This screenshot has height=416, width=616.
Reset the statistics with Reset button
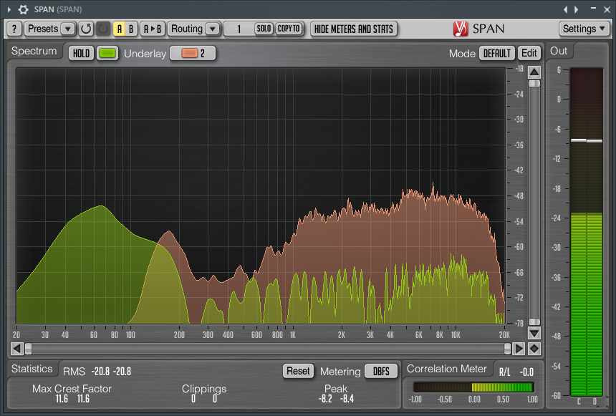[298, 371]
